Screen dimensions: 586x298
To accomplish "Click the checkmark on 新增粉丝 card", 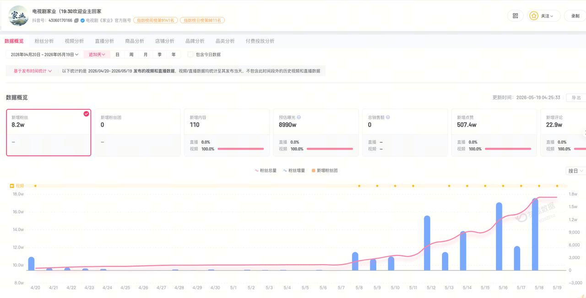I will 86,114.
